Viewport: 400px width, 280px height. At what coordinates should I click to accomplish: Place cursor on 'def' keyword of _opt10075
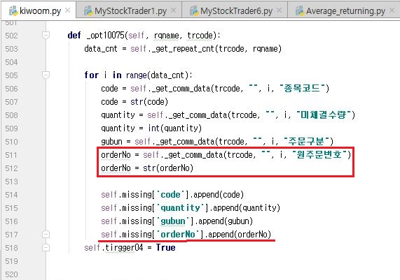[74, 35]
